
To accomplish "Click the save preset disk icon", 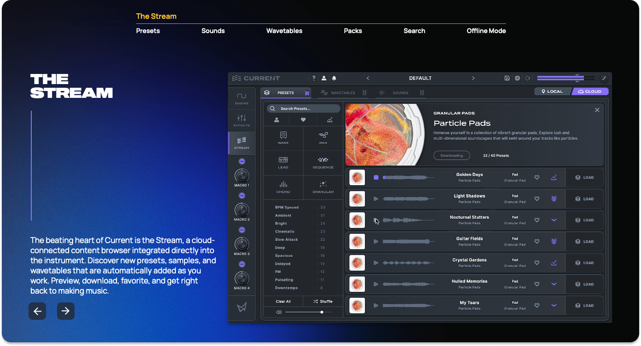I will (x=507, y=78).
